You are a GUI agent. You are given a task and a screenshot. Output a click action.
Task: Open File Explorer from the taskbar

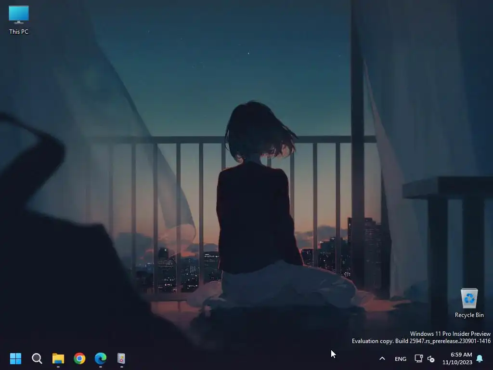58,358
